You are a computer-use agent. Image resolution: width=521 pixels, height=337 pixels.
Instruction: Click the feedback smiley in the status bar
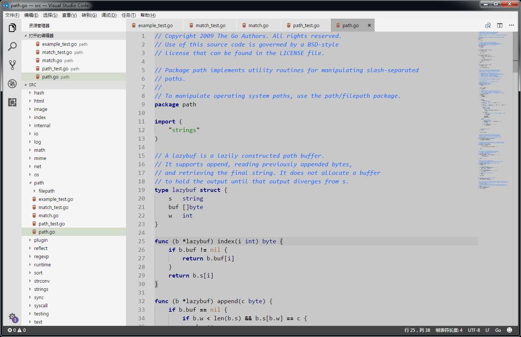(x=510, y=330)
